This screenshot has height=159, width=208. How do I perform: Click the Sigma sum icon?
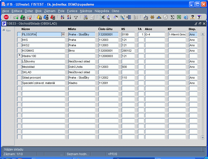coord(172,17)
